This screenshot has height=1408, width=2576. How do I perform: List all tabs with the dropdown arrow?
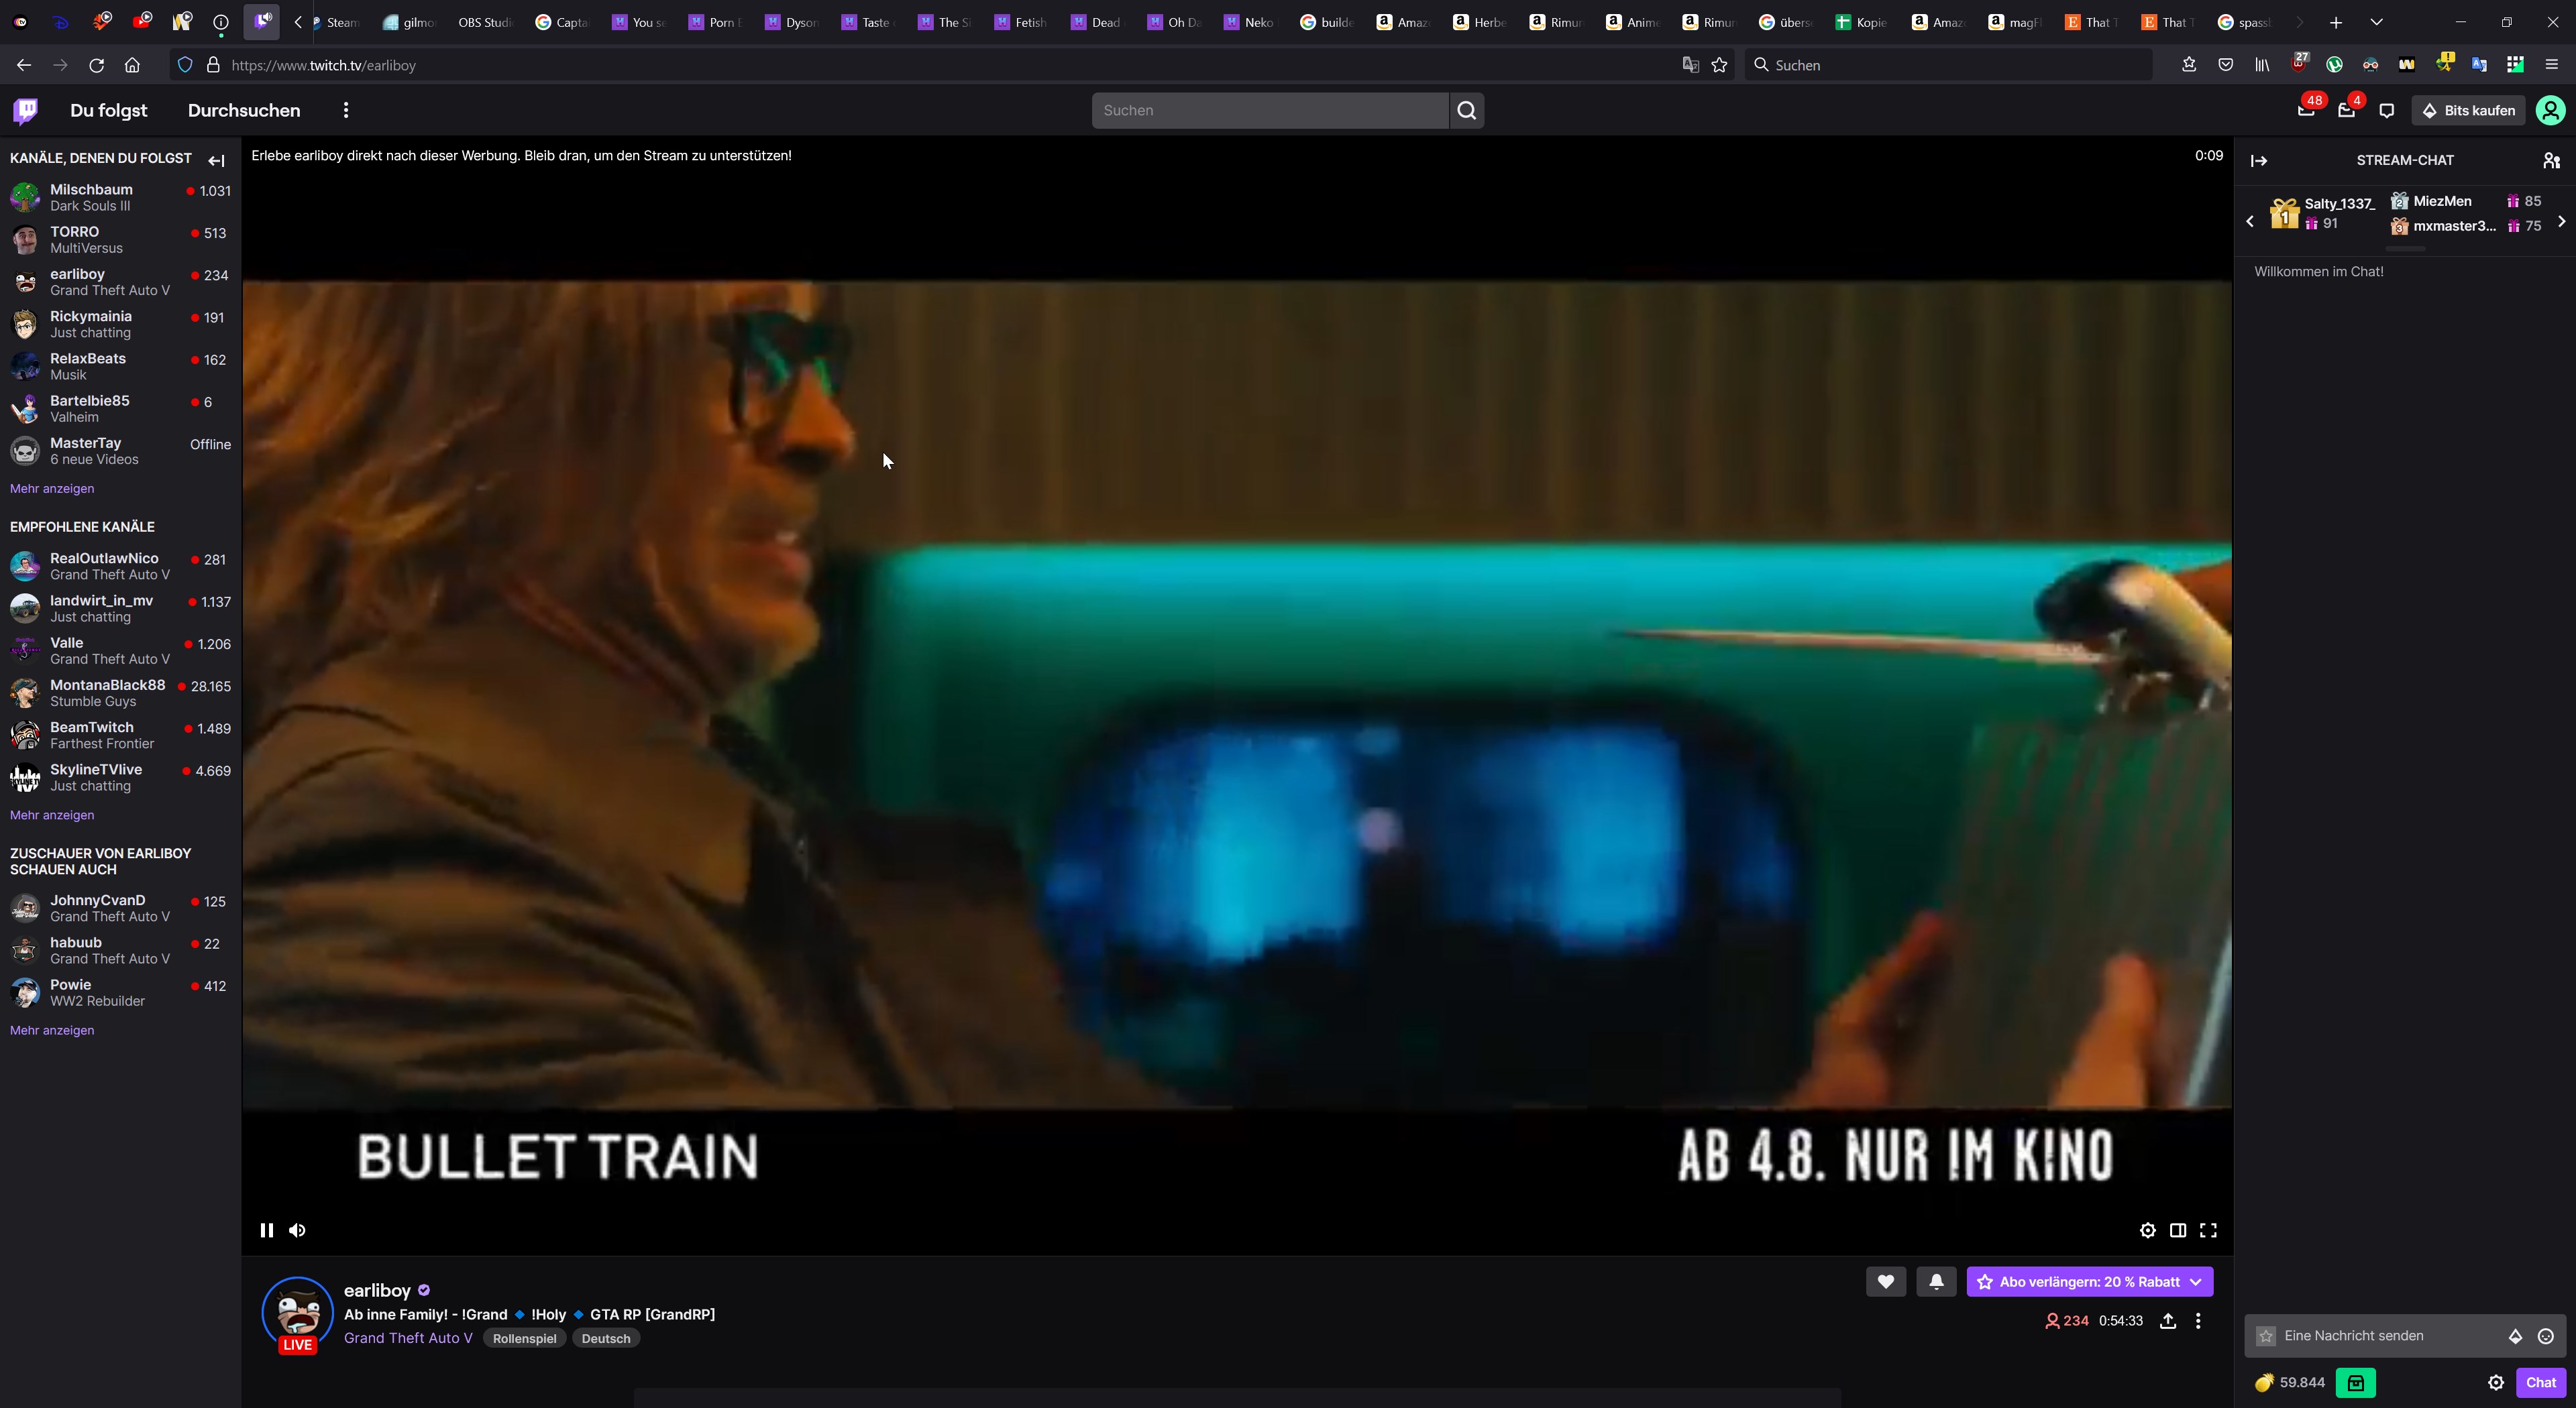(2377, 22)
